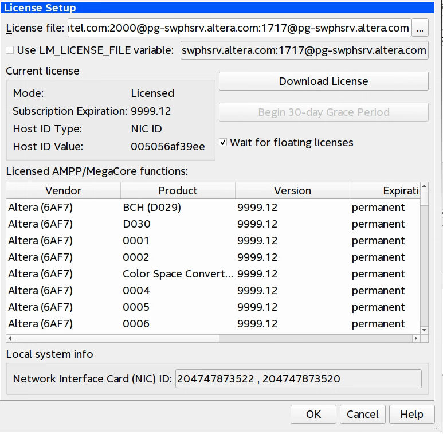The image size is (443, 434).
Task: Click the Network Interface Card ID field
Action: tap(299, 378)
